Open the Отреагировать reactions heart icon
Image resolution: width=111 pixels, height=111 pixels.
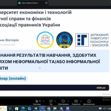pos(63,101)
